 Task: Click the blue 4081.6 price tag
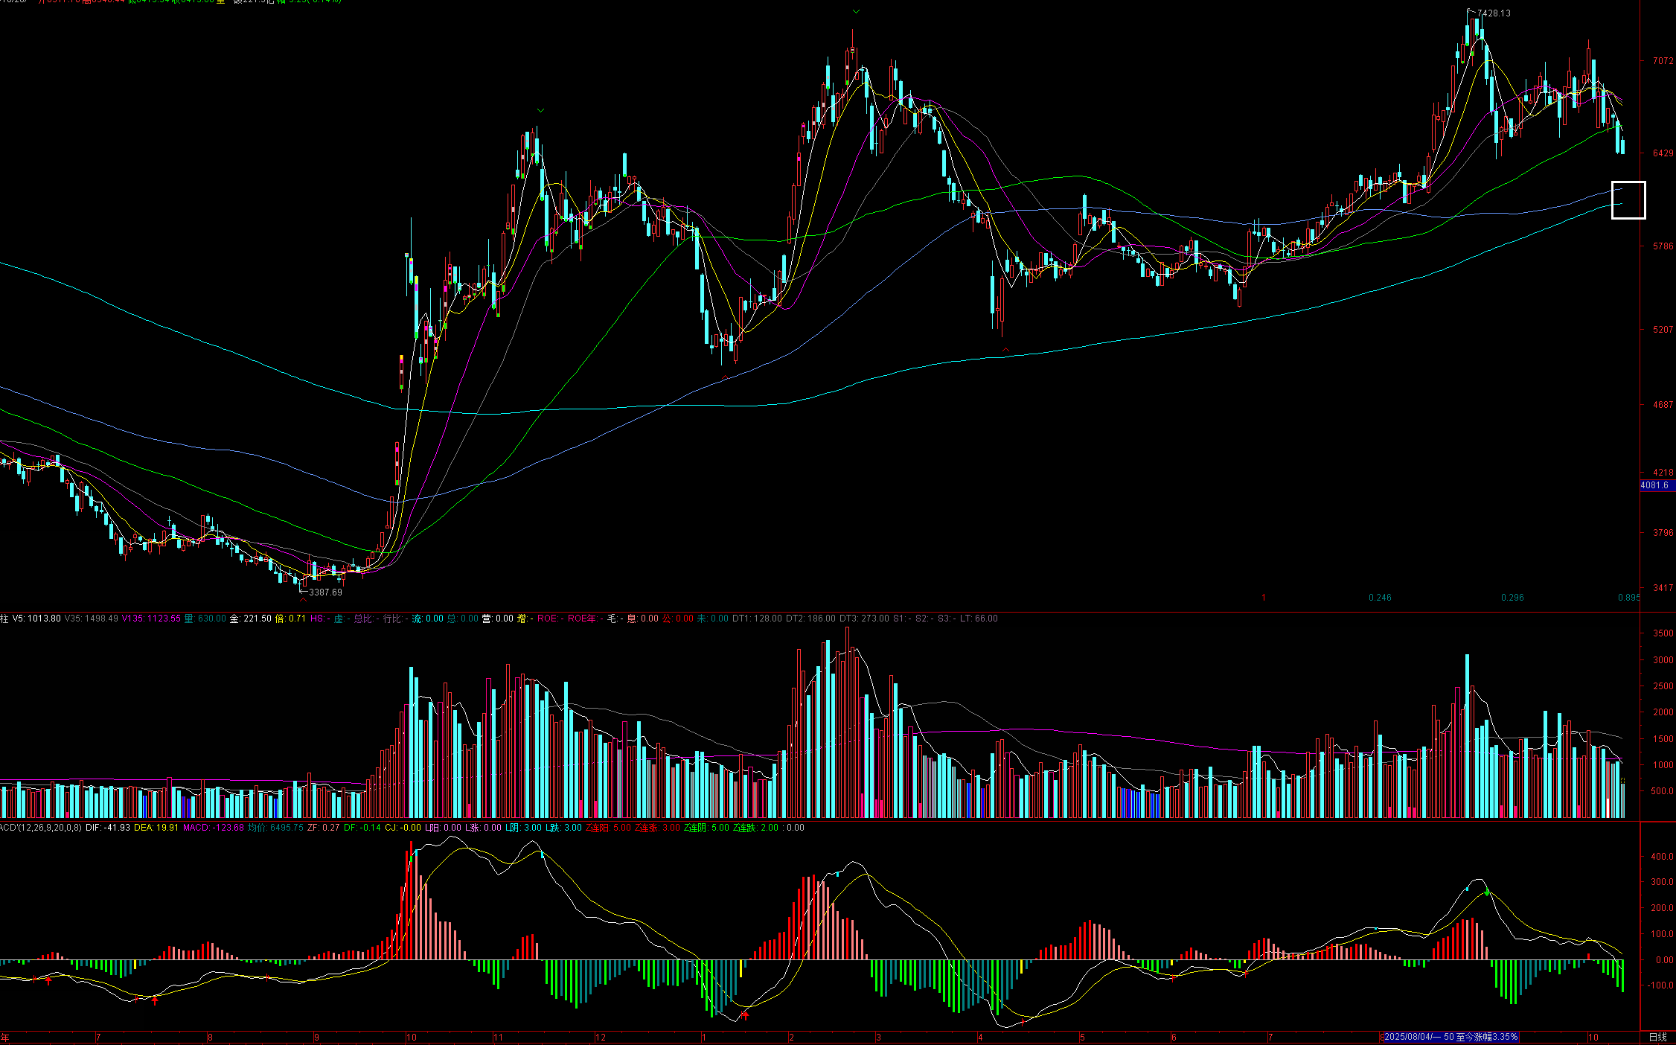pos(1656,485)
